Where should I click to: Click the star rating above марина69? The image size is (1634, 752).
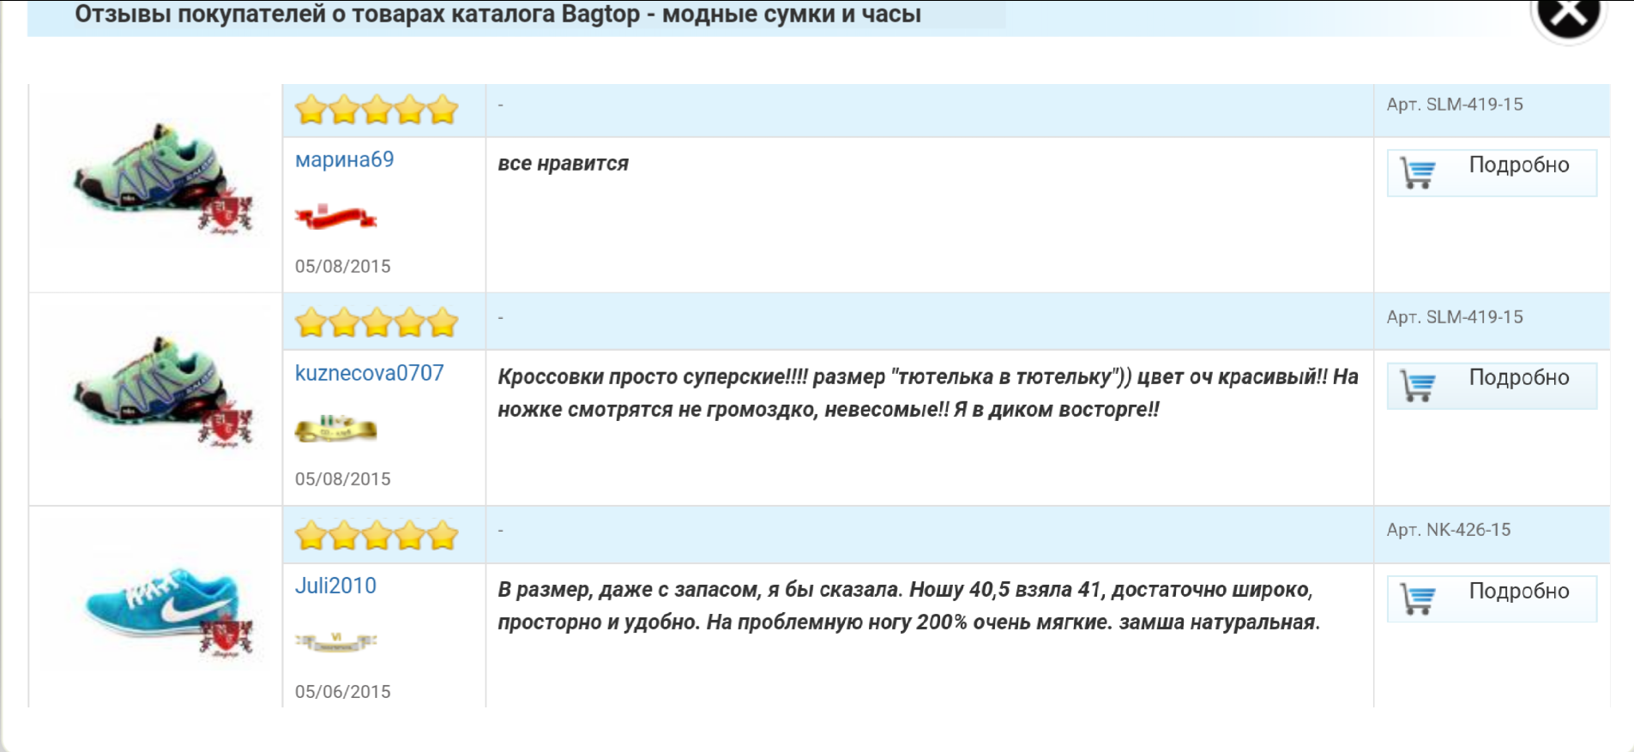[x=377, y=110]
